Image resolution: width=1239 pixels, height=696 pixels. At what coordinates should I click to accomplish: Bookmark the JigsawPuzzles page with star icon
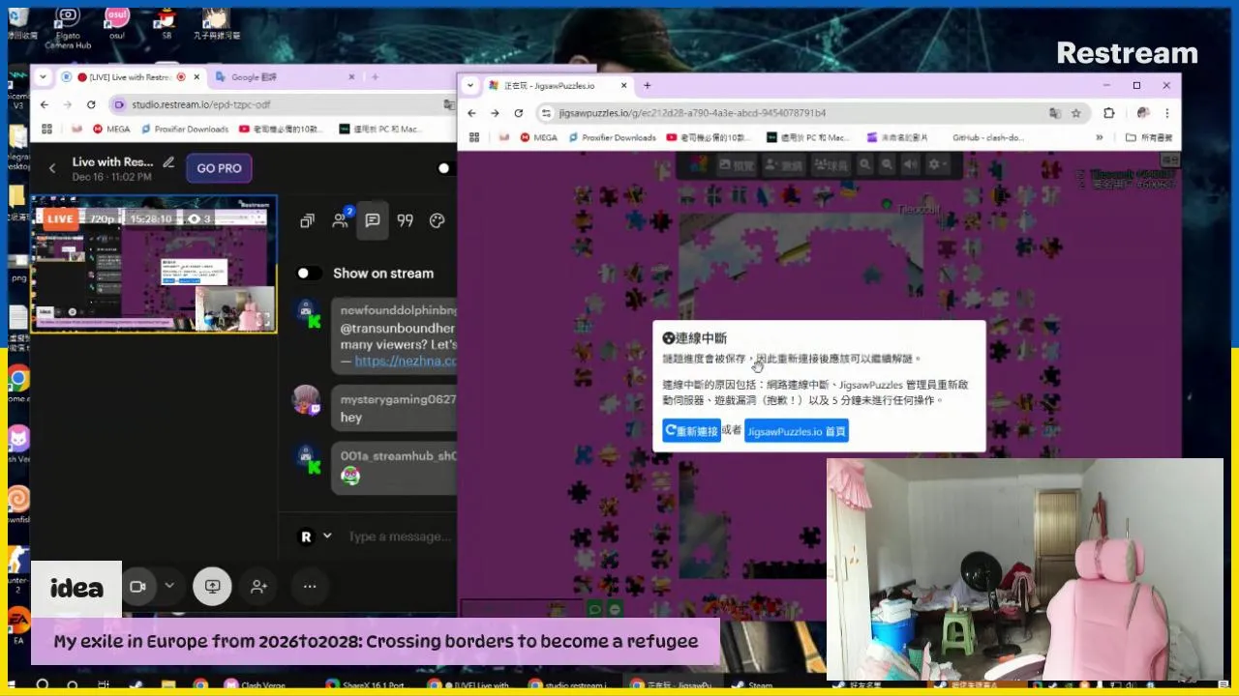[x=1076, y=113]
